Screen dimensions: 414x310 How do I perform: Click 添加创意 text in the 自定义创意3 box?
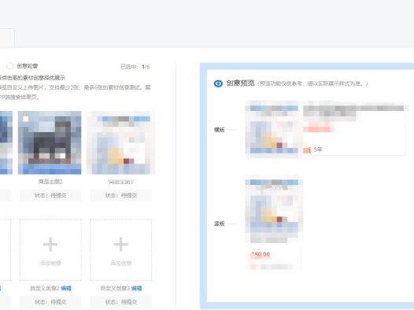pos(120,263)
